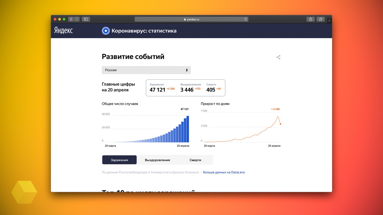
Task: Click the padlock icon in address bar
Action: [x=185, y=19]
